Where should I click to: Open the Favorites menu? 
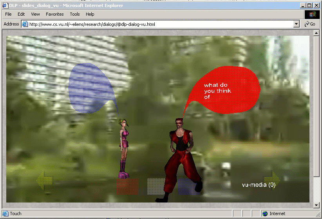pos(54,14)
